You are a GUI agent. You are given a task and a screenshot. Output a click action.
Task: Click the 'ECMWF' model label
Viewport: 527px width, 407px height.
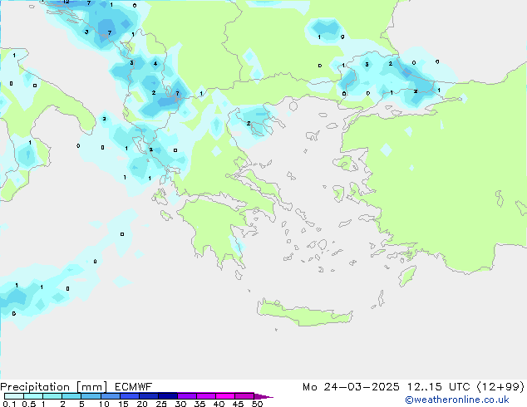[134, 387]
